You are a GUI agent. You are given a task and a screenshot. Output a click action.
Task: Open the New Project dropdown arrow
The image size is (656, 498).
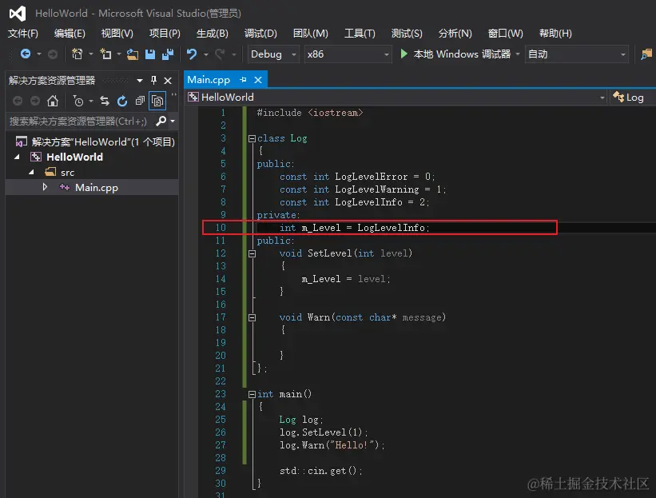click(90, 54)
